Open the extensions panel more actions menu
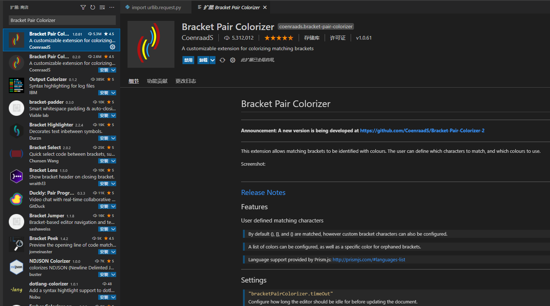The height and width of the screenshot is (306, 550). (112, 7)
